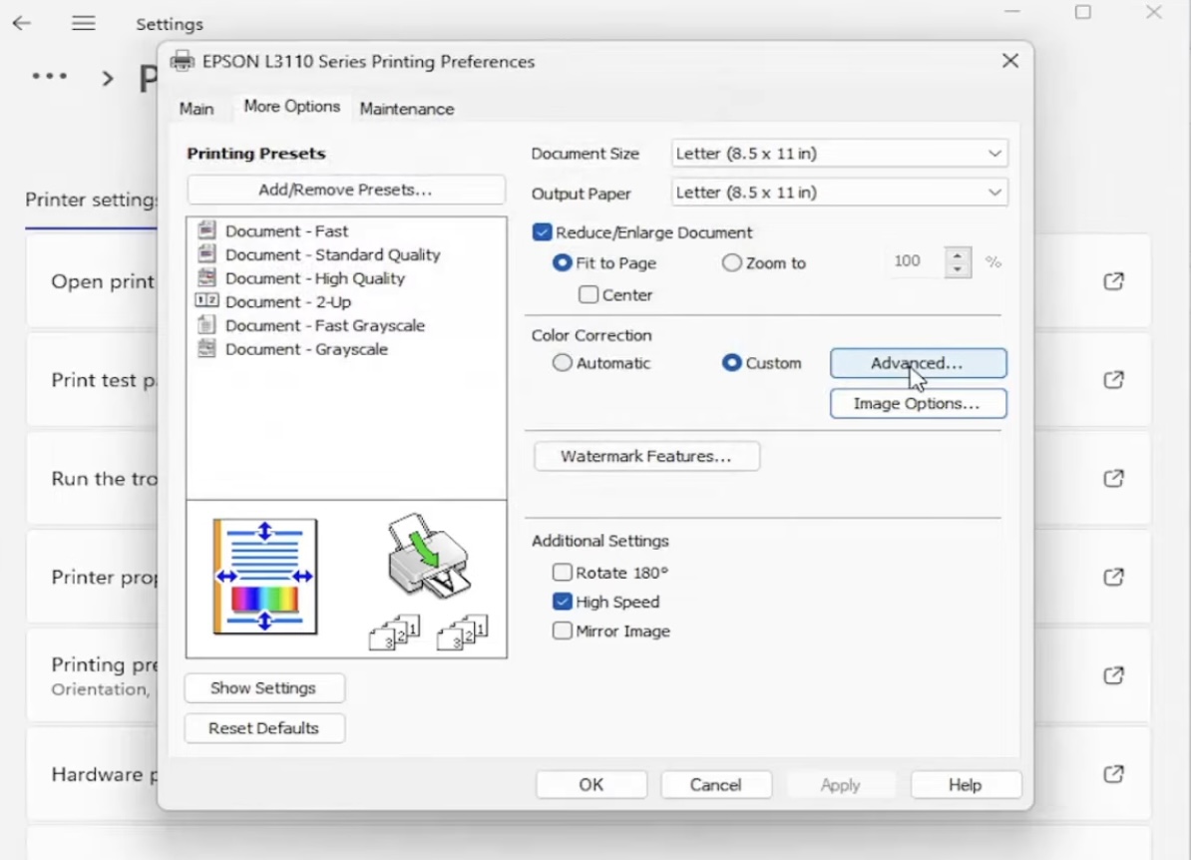Click the Show Settings button
The image size is (1191, 860).
pos(264,687)
